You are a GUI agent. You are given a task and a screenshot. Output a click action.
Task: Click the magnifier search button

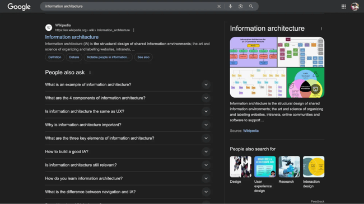click(x=251, y=7)
